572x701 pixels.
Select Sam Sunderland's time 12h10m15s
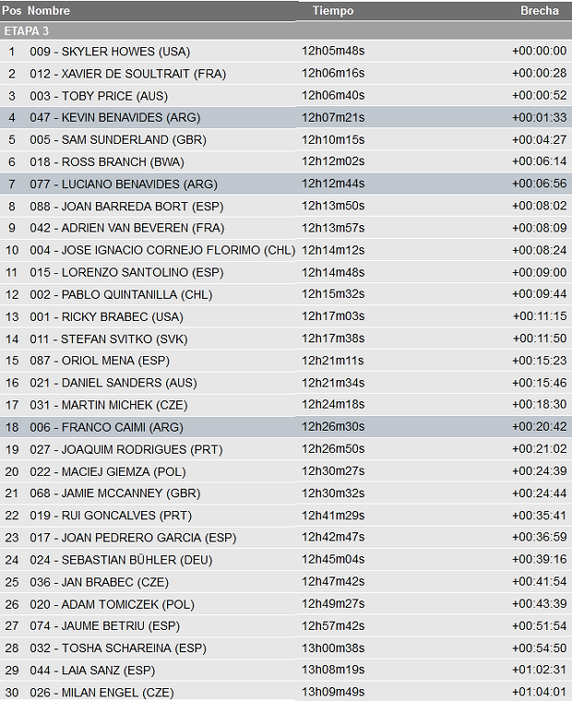(x=333, y=140)
